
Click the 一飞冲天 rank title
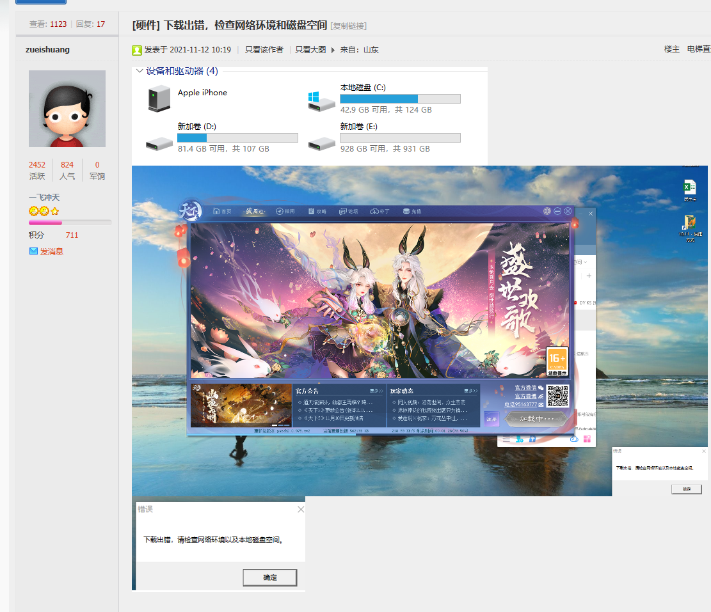(x=44, y=198)
